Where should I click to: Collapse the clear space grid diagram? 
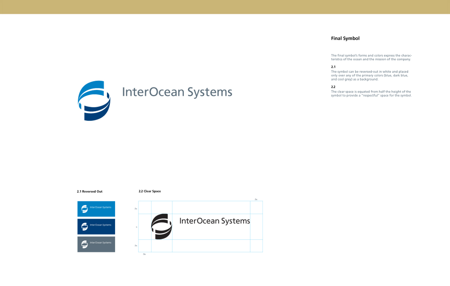pos(201,226)
